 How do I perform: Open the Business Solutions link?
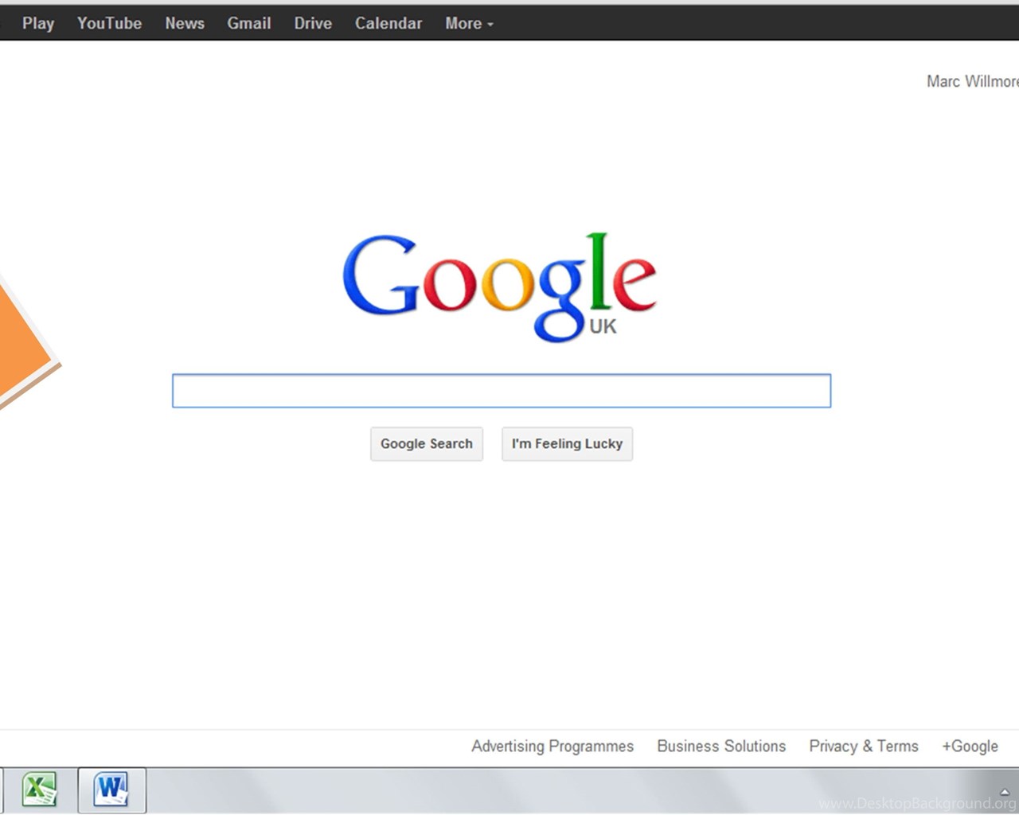coord(721,747)
